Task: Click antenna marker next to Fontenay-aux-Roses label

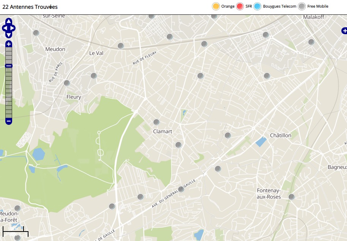Action: click(292, 197)
